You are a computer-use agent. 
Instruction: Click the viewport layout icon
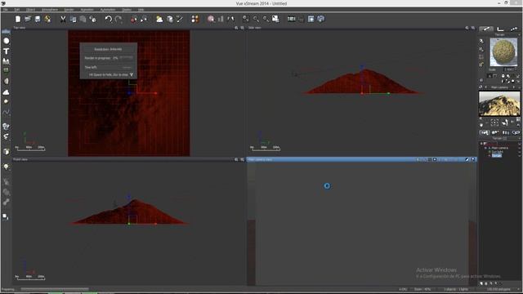pos(311,19)
